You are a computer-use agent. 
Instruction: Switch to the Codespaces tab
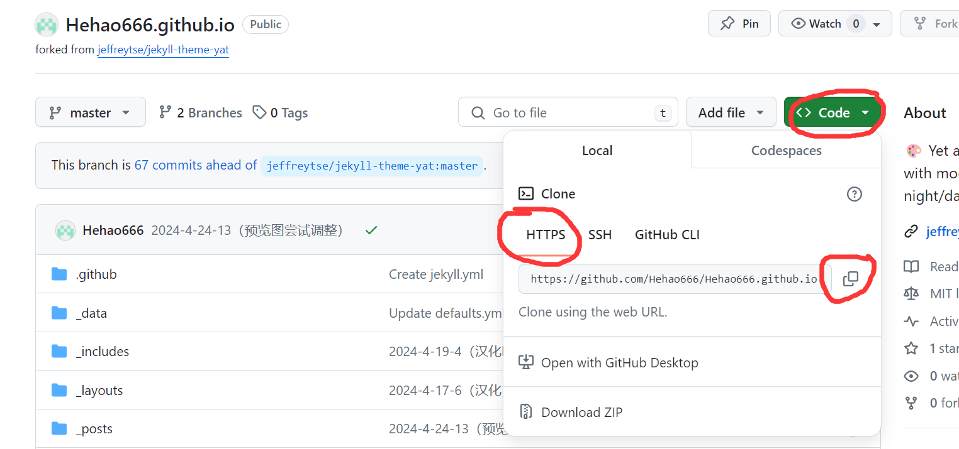point(786,150)
